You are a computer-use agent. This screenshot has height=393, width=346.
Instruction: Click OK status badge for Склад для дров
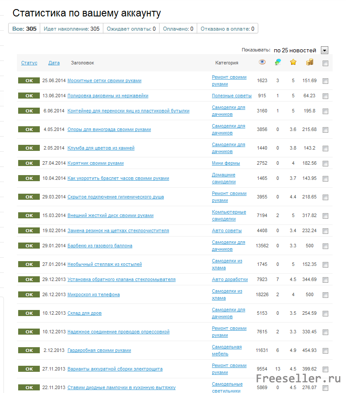(x=29, y=313)
